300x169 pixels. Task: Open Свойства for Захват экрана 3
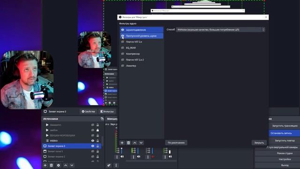(89, 112)
